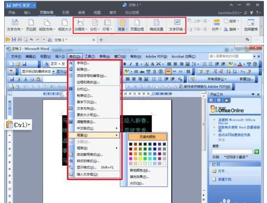The height and width of the screenshot is (203, 267).
Task: Toggle Word highlighted orange border button
Action: click(168, 71)
